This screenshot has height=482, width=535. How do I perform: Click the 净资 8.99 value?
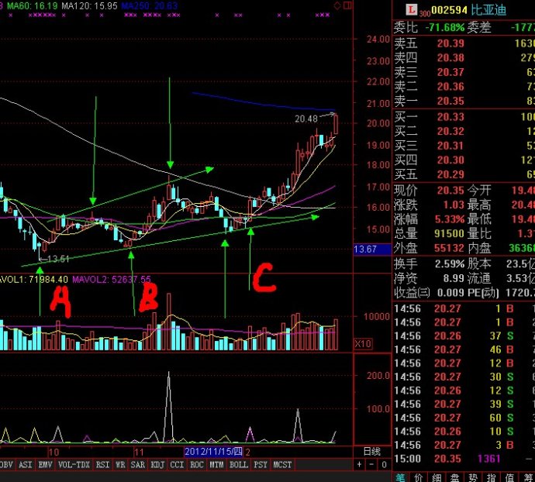(454, 278)
